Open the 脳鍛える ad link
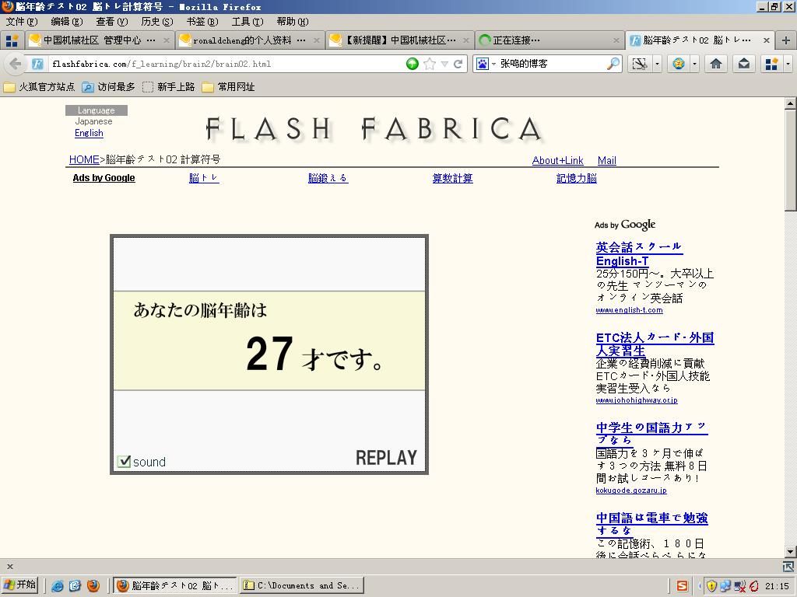The width and height of the screenshot is (797, 597). [x=328, y=178]
